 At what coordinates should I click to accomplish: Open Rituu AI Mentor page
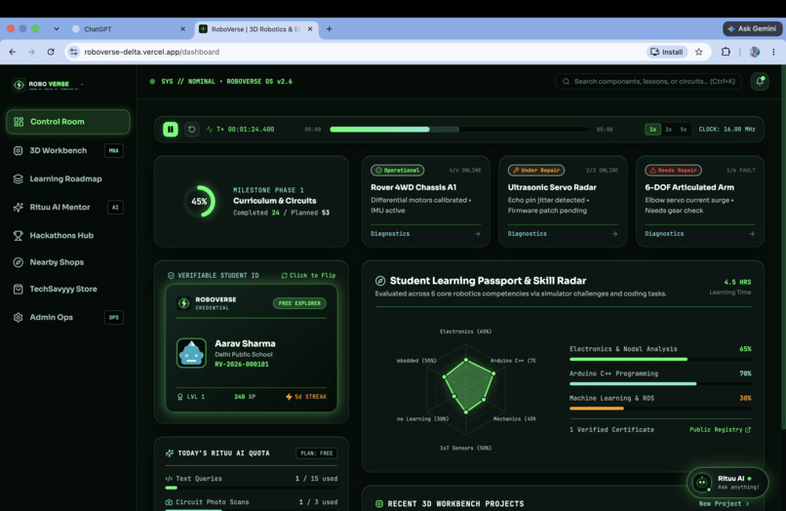pos(67,207)
